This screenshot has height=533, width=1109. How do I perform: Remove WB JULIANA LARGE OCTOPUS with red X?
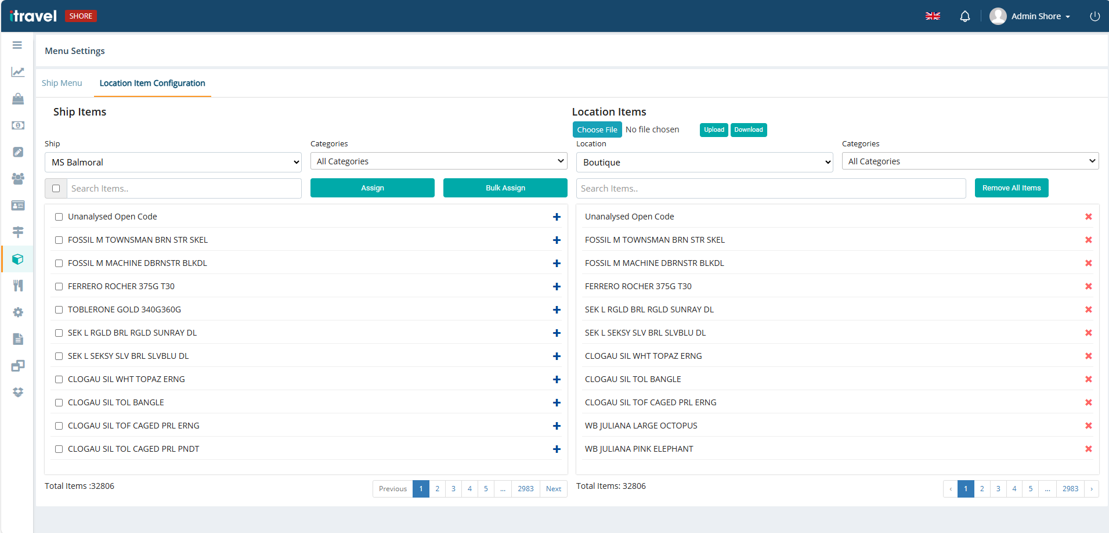1088,426
